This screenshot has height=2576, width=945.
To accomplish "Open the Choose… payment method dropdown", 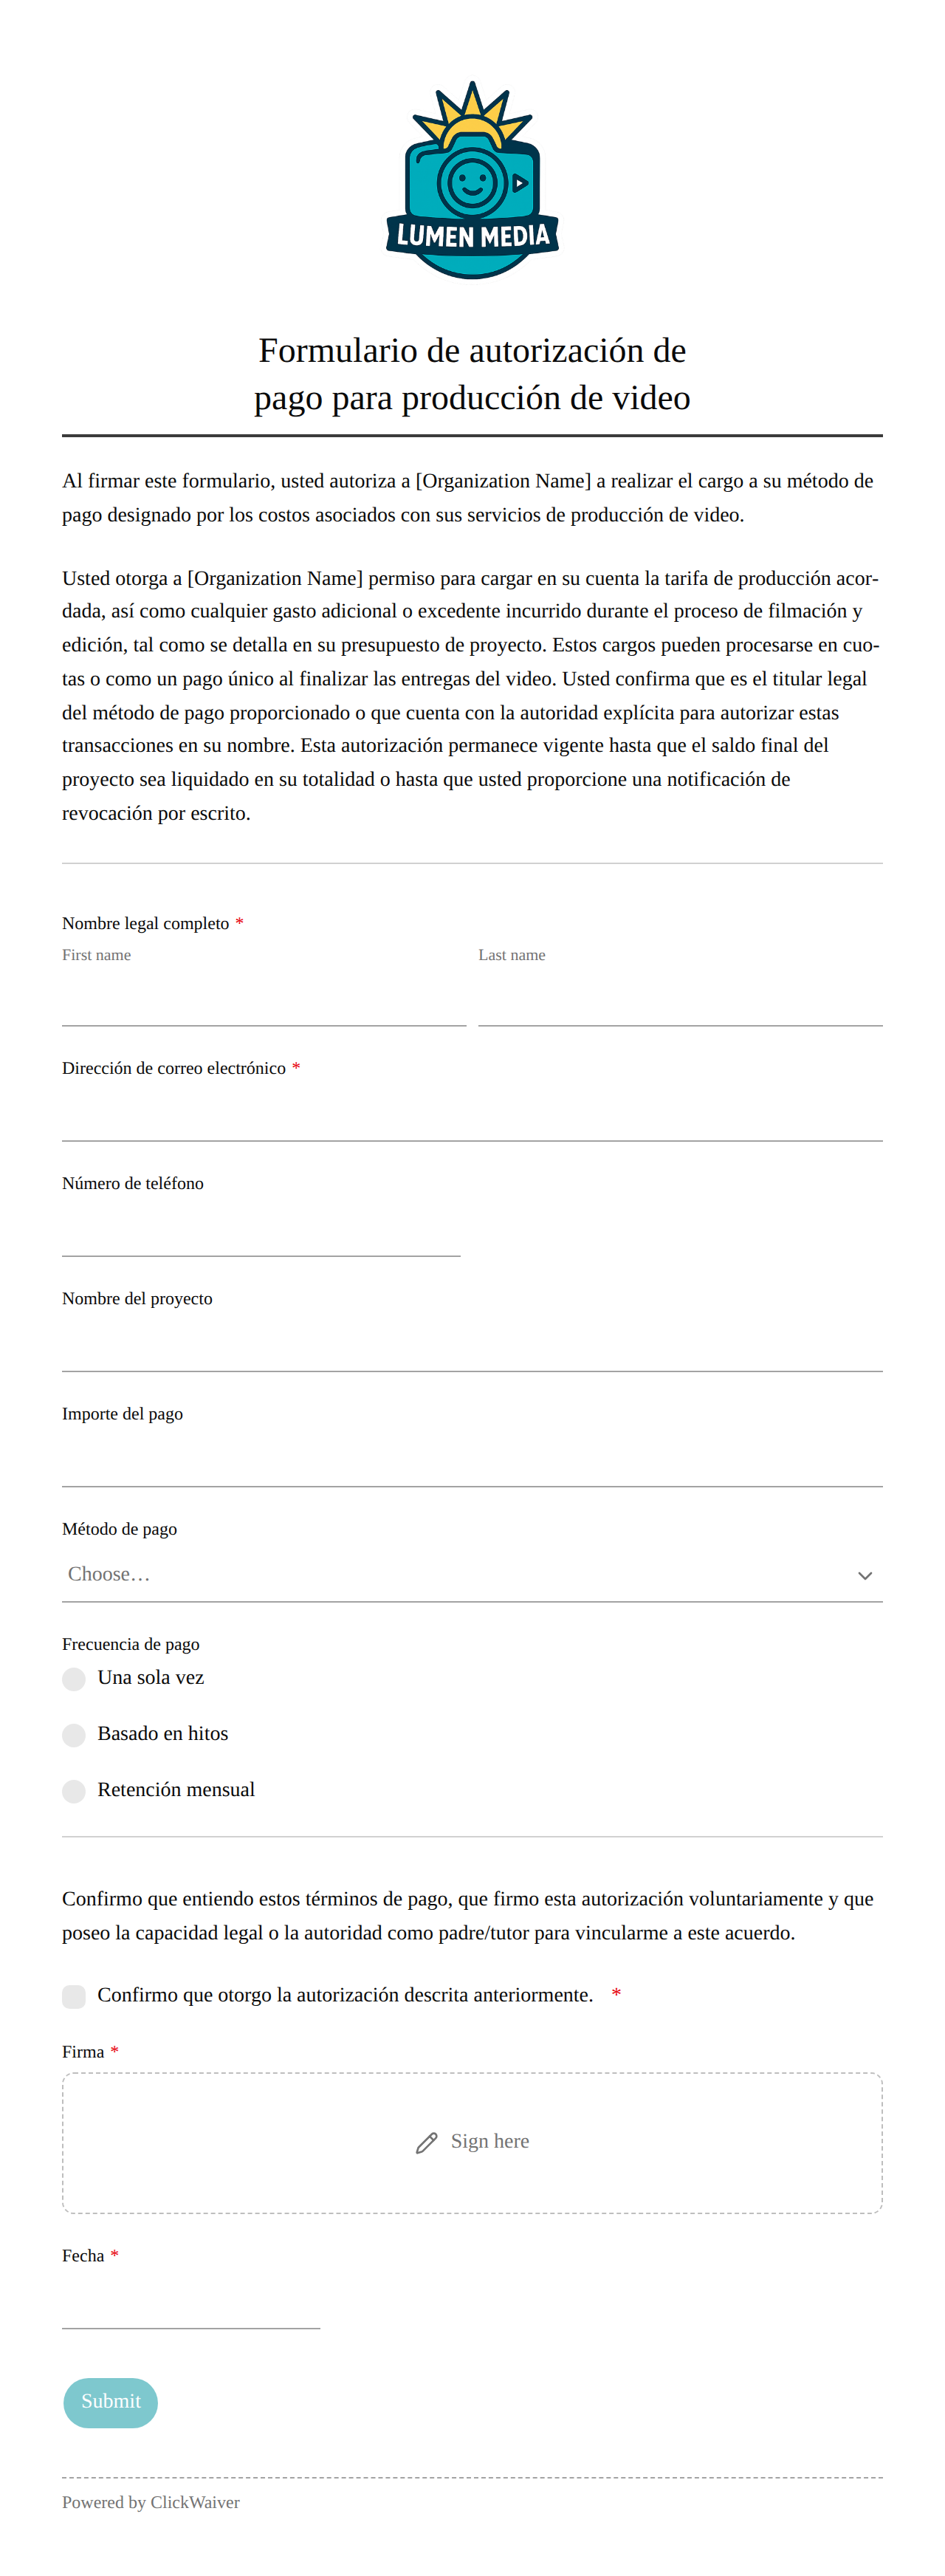I will point(472,1575).
